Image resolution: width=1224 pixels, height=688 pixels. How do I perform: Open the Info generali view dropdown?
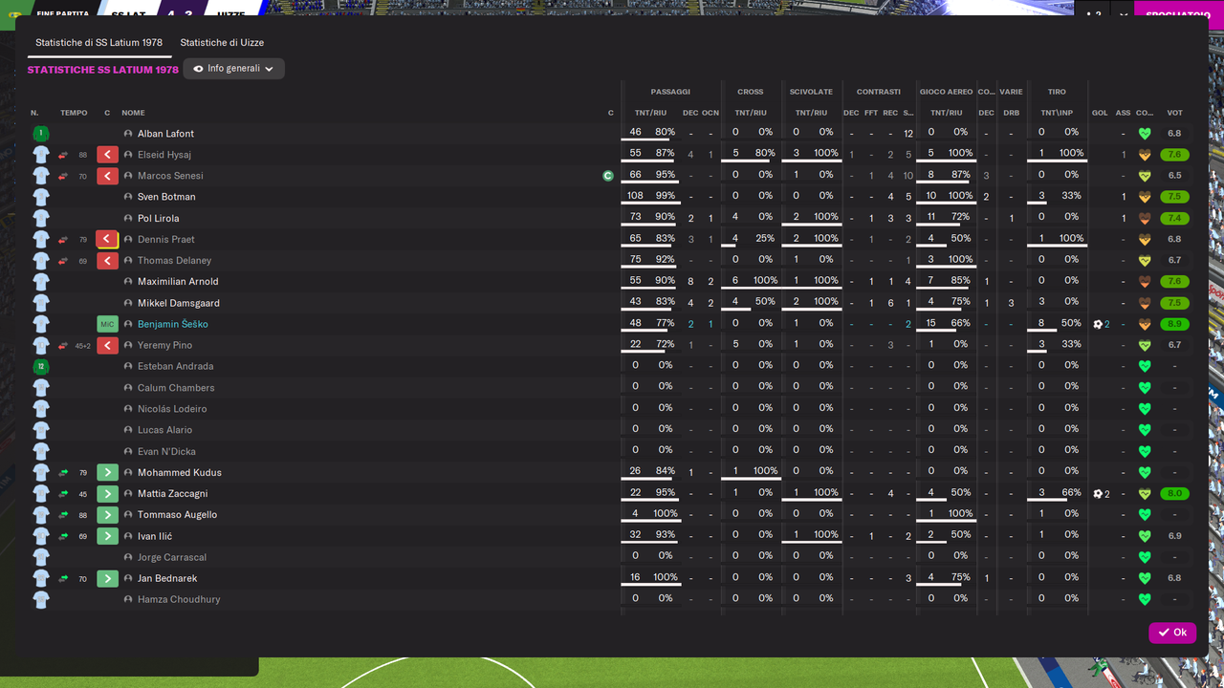(x=233, y=69)
